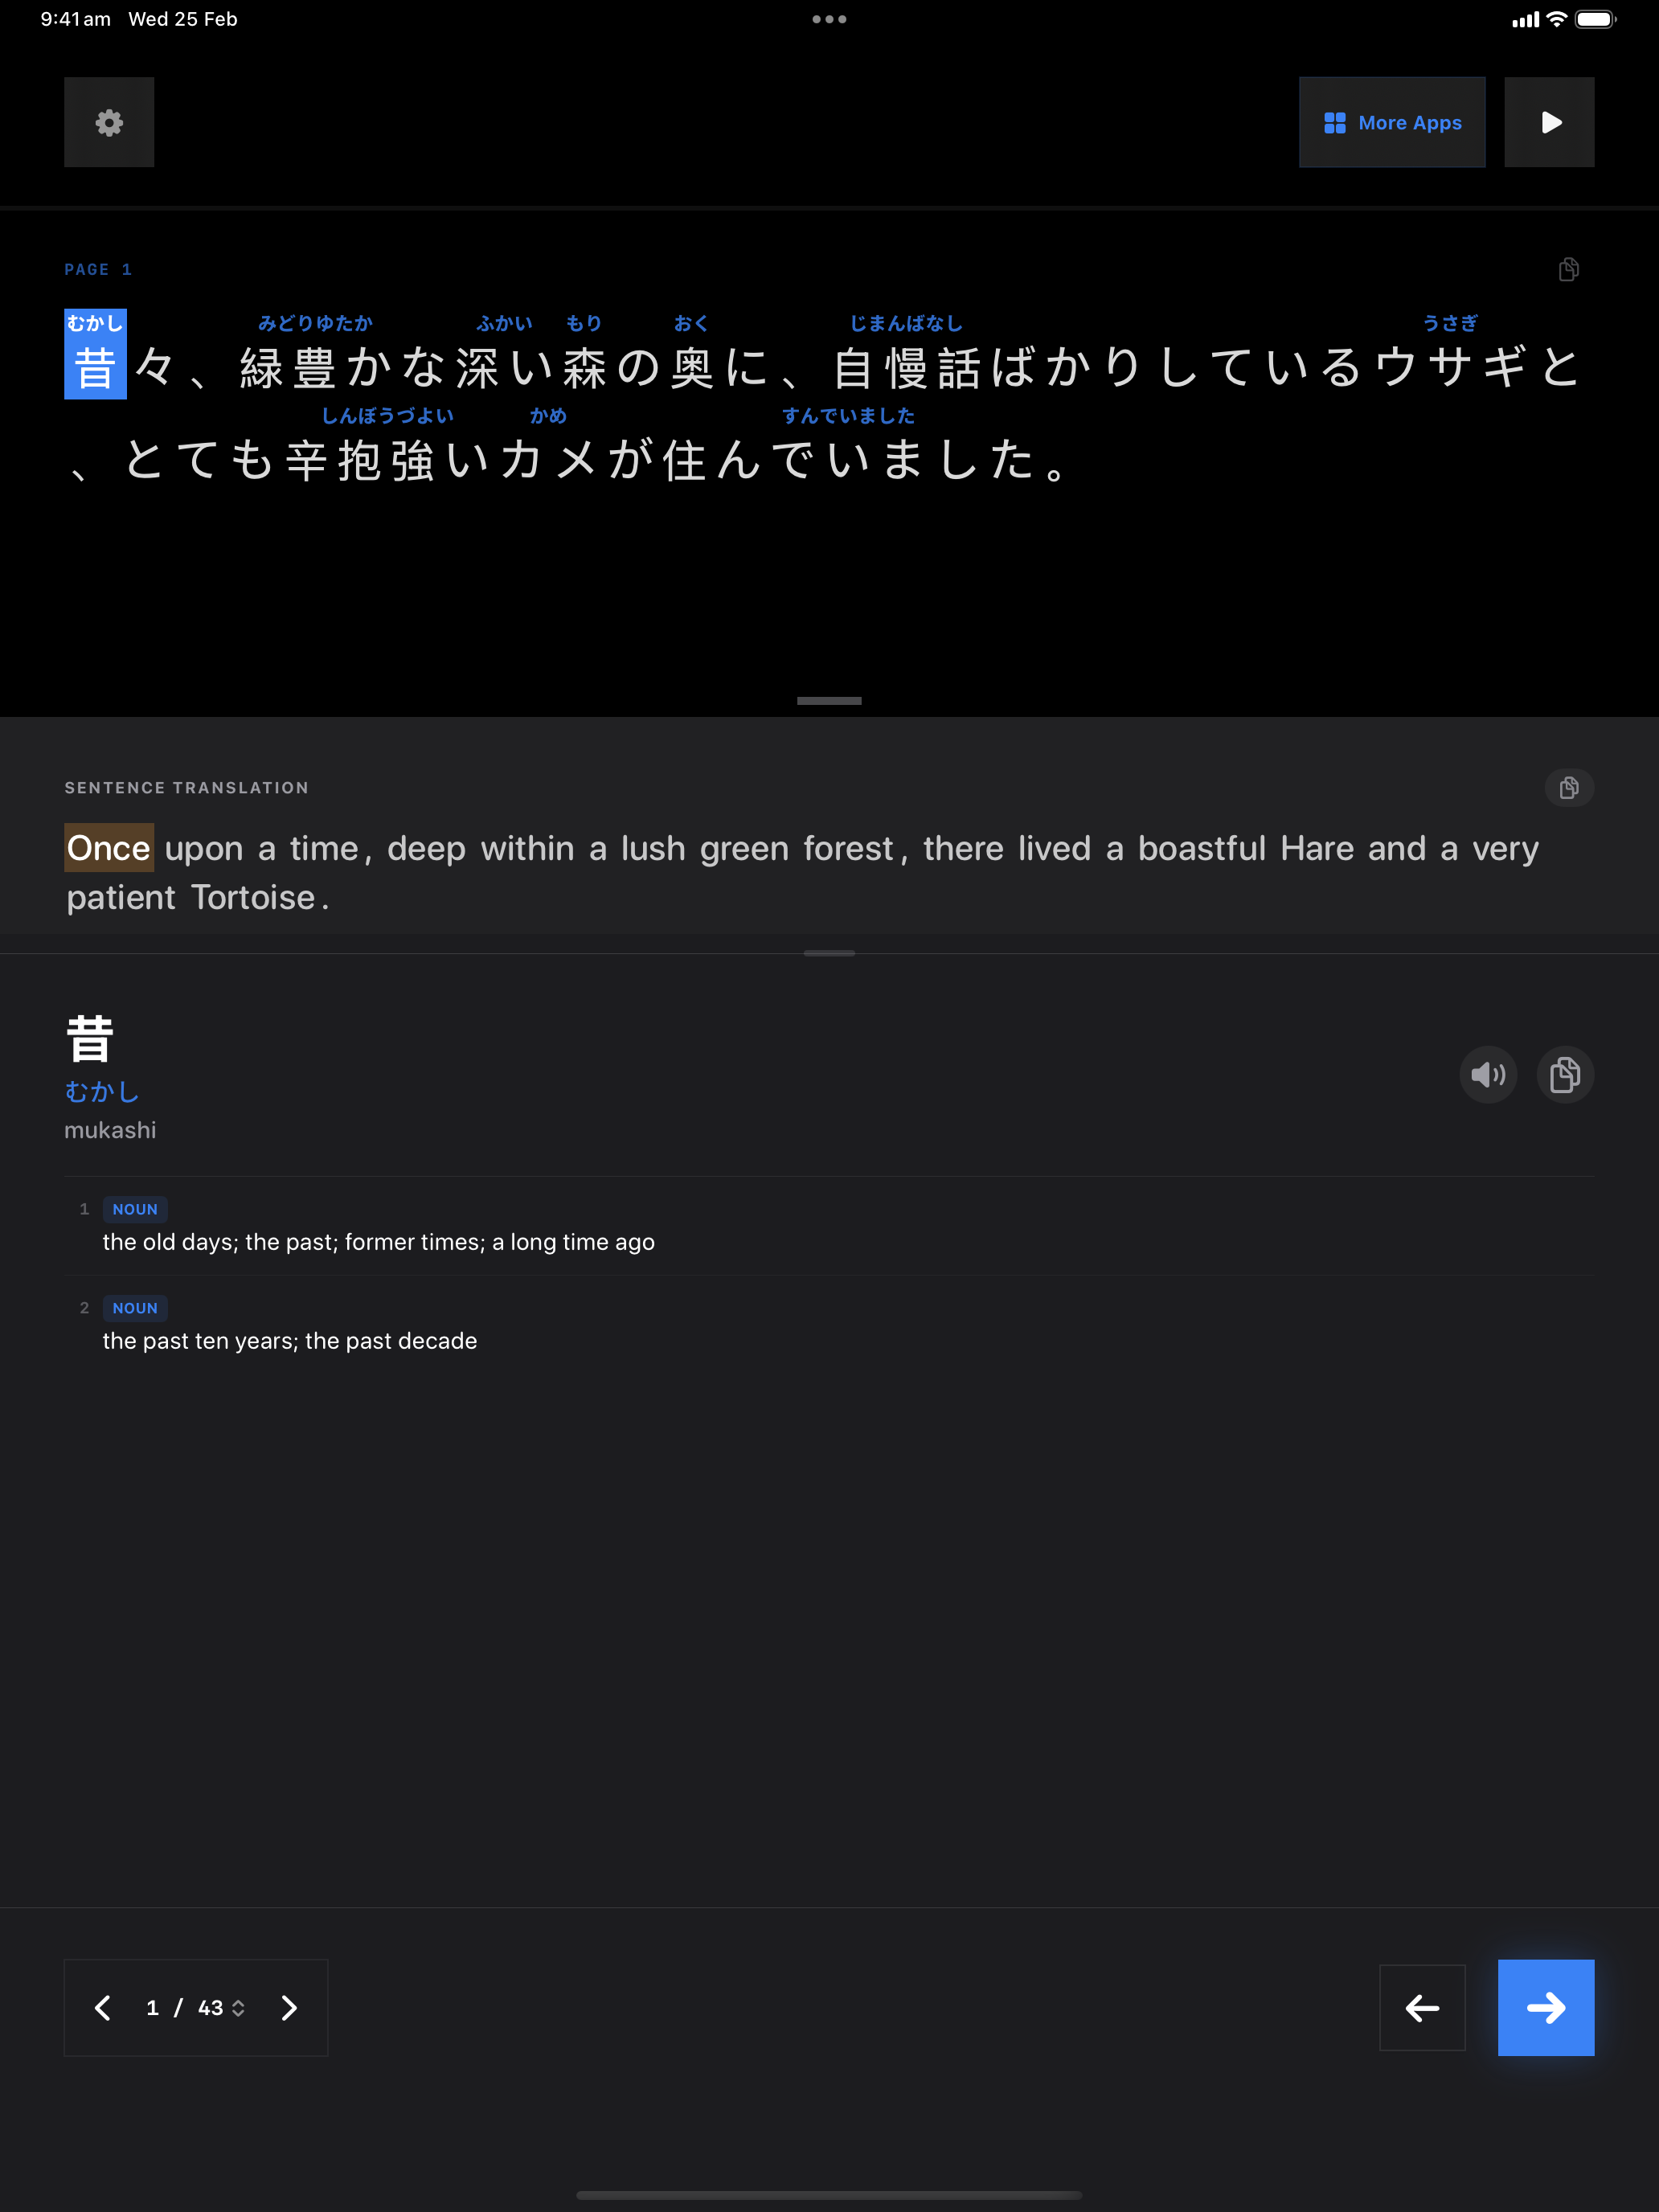Open the More Apps button
Screen dimensions: 1659x2212
pyautogui.click(x=1391, y=122)
